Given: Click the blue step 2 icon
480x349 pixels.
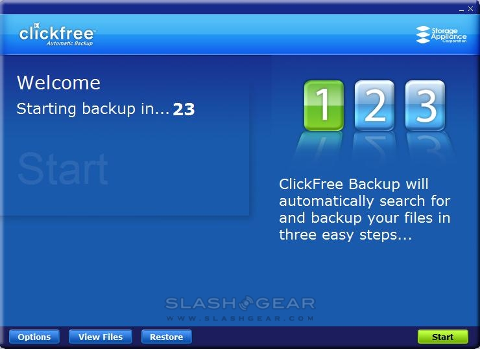Looking at the screenshot, I should coord(374,106).
